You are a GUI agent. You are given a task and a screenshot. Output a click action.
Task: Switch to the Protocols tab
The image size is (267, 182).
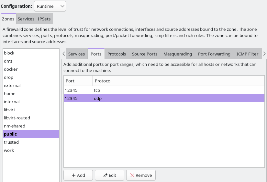(x=117, y=54)
